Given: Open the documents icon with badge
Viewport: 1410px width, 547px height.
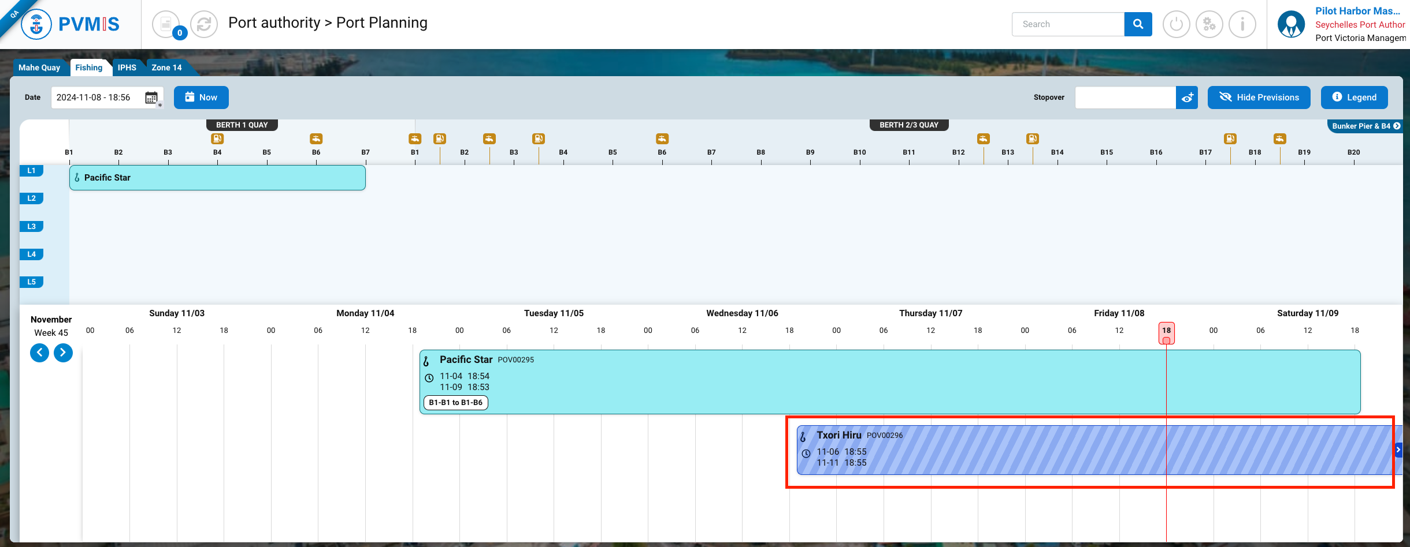Looking at the screenshot, I should pos(166,24).
